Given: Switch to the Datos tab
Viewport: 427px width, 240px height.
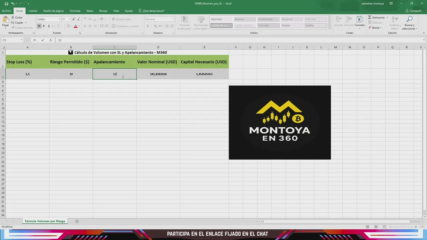Looking at the screenshot, I should pyautogui.click(x=90, y=11).
